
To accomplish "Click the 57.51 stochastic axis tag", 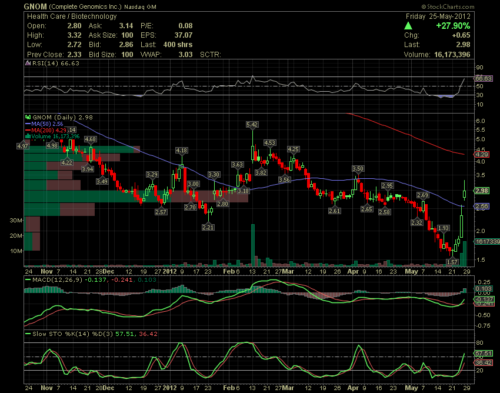I will point(484,353).
